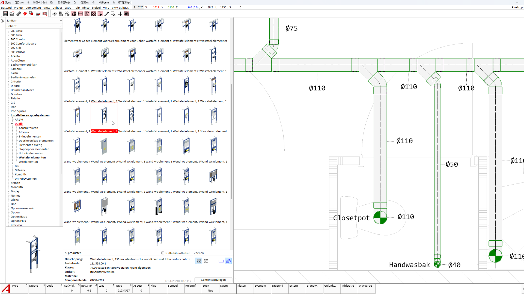Switch to 3D box preview icon

pyautogui.click(x=228, y=261)
